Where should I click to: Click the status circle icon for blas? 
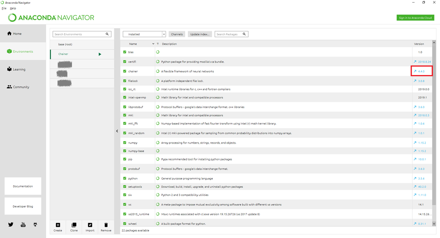coord(158,52)
